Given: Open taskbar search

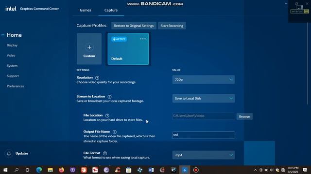Looking at the screenshot, I should pos(17,170).
